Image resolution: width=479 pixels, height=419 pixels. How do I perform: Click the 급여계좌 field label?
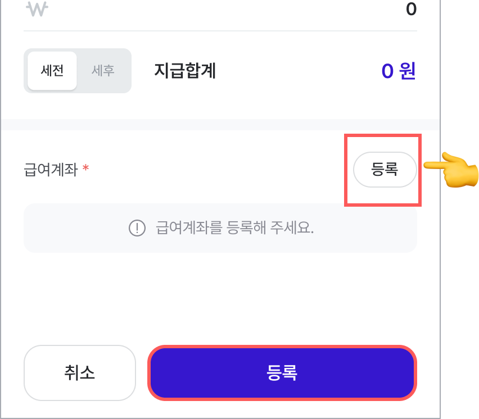[x=51, y=170]
